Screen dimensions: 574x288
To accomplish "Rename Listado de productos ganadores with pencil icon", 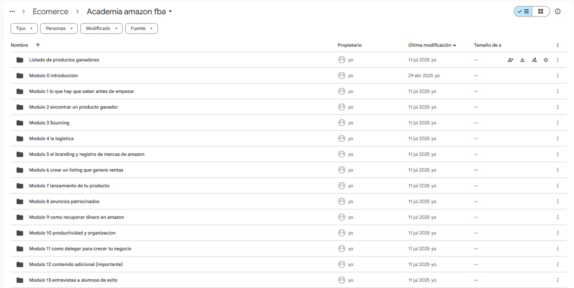I will pyautogui.click(x=534, y=60).
